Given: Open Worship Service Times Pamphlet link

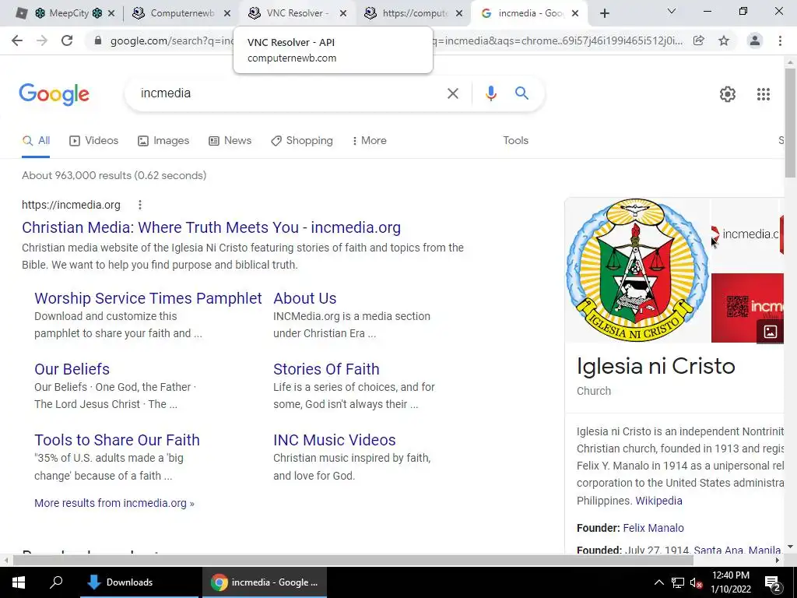Looking at the screenshot, I should tap(148, 298).
